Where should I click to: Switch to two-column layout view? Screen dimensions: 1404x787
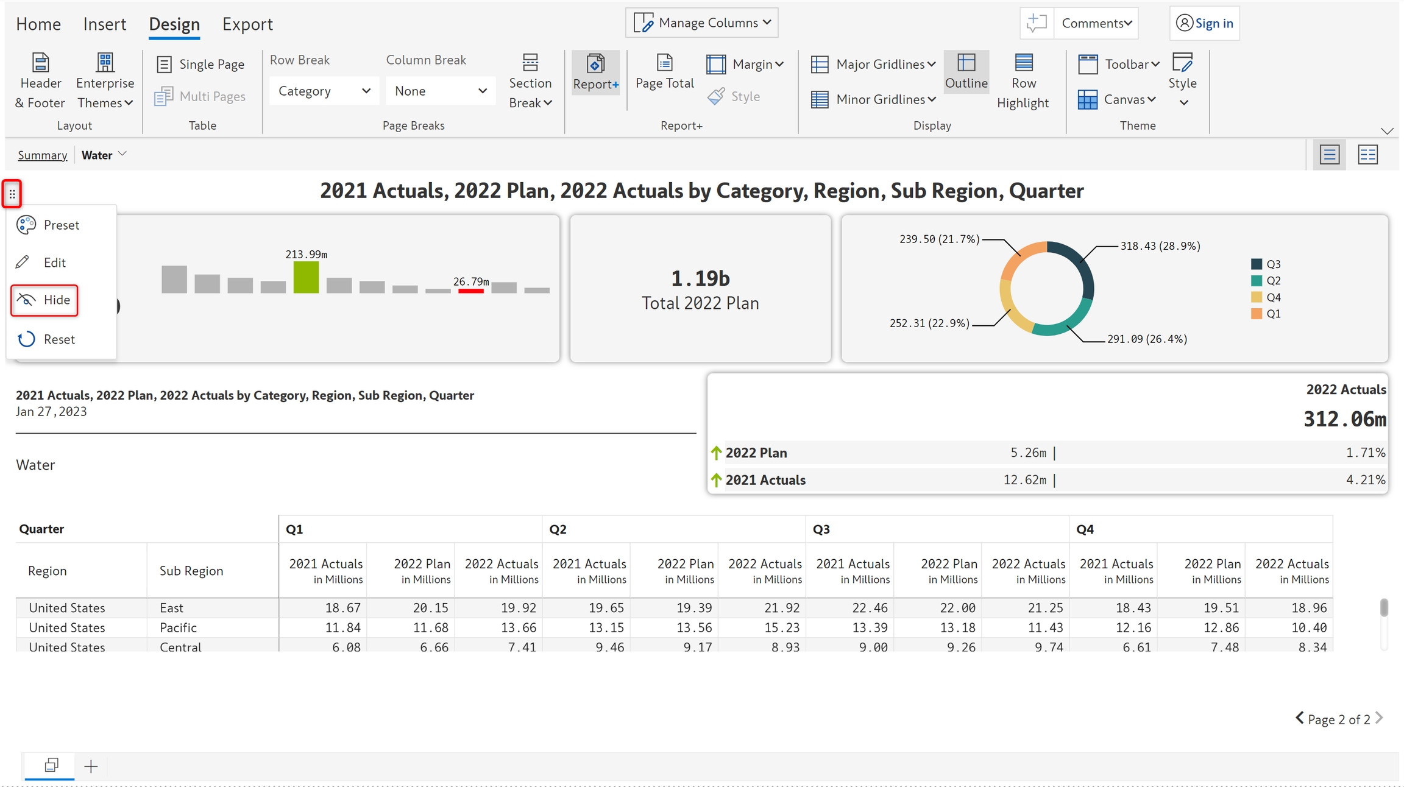(1367, 155)
